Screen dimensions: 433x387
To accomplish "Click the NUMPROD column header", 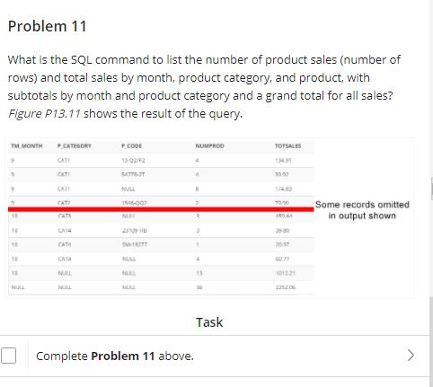I will (209, 146).
